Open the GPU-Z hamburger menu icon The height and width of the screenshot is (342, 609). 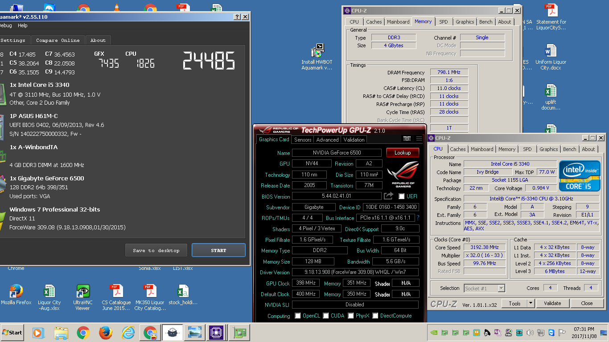point(419,139)
